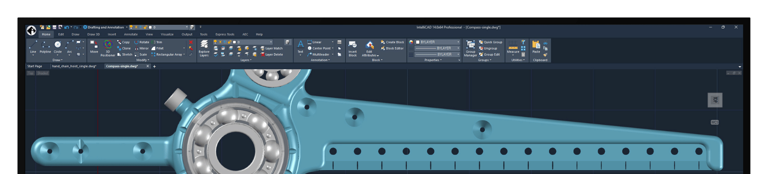
Task: Open the 3D Positioner tool
Action: [x=108, y=48]
